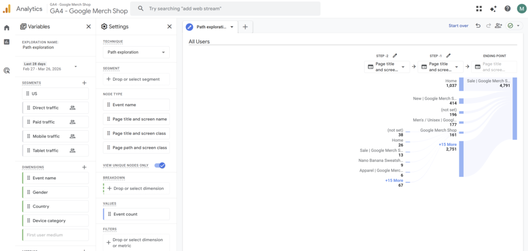This screenshot has width=528, height=251.
Task: Click the Home icon in left sidebar
Action: coord(7,28)
